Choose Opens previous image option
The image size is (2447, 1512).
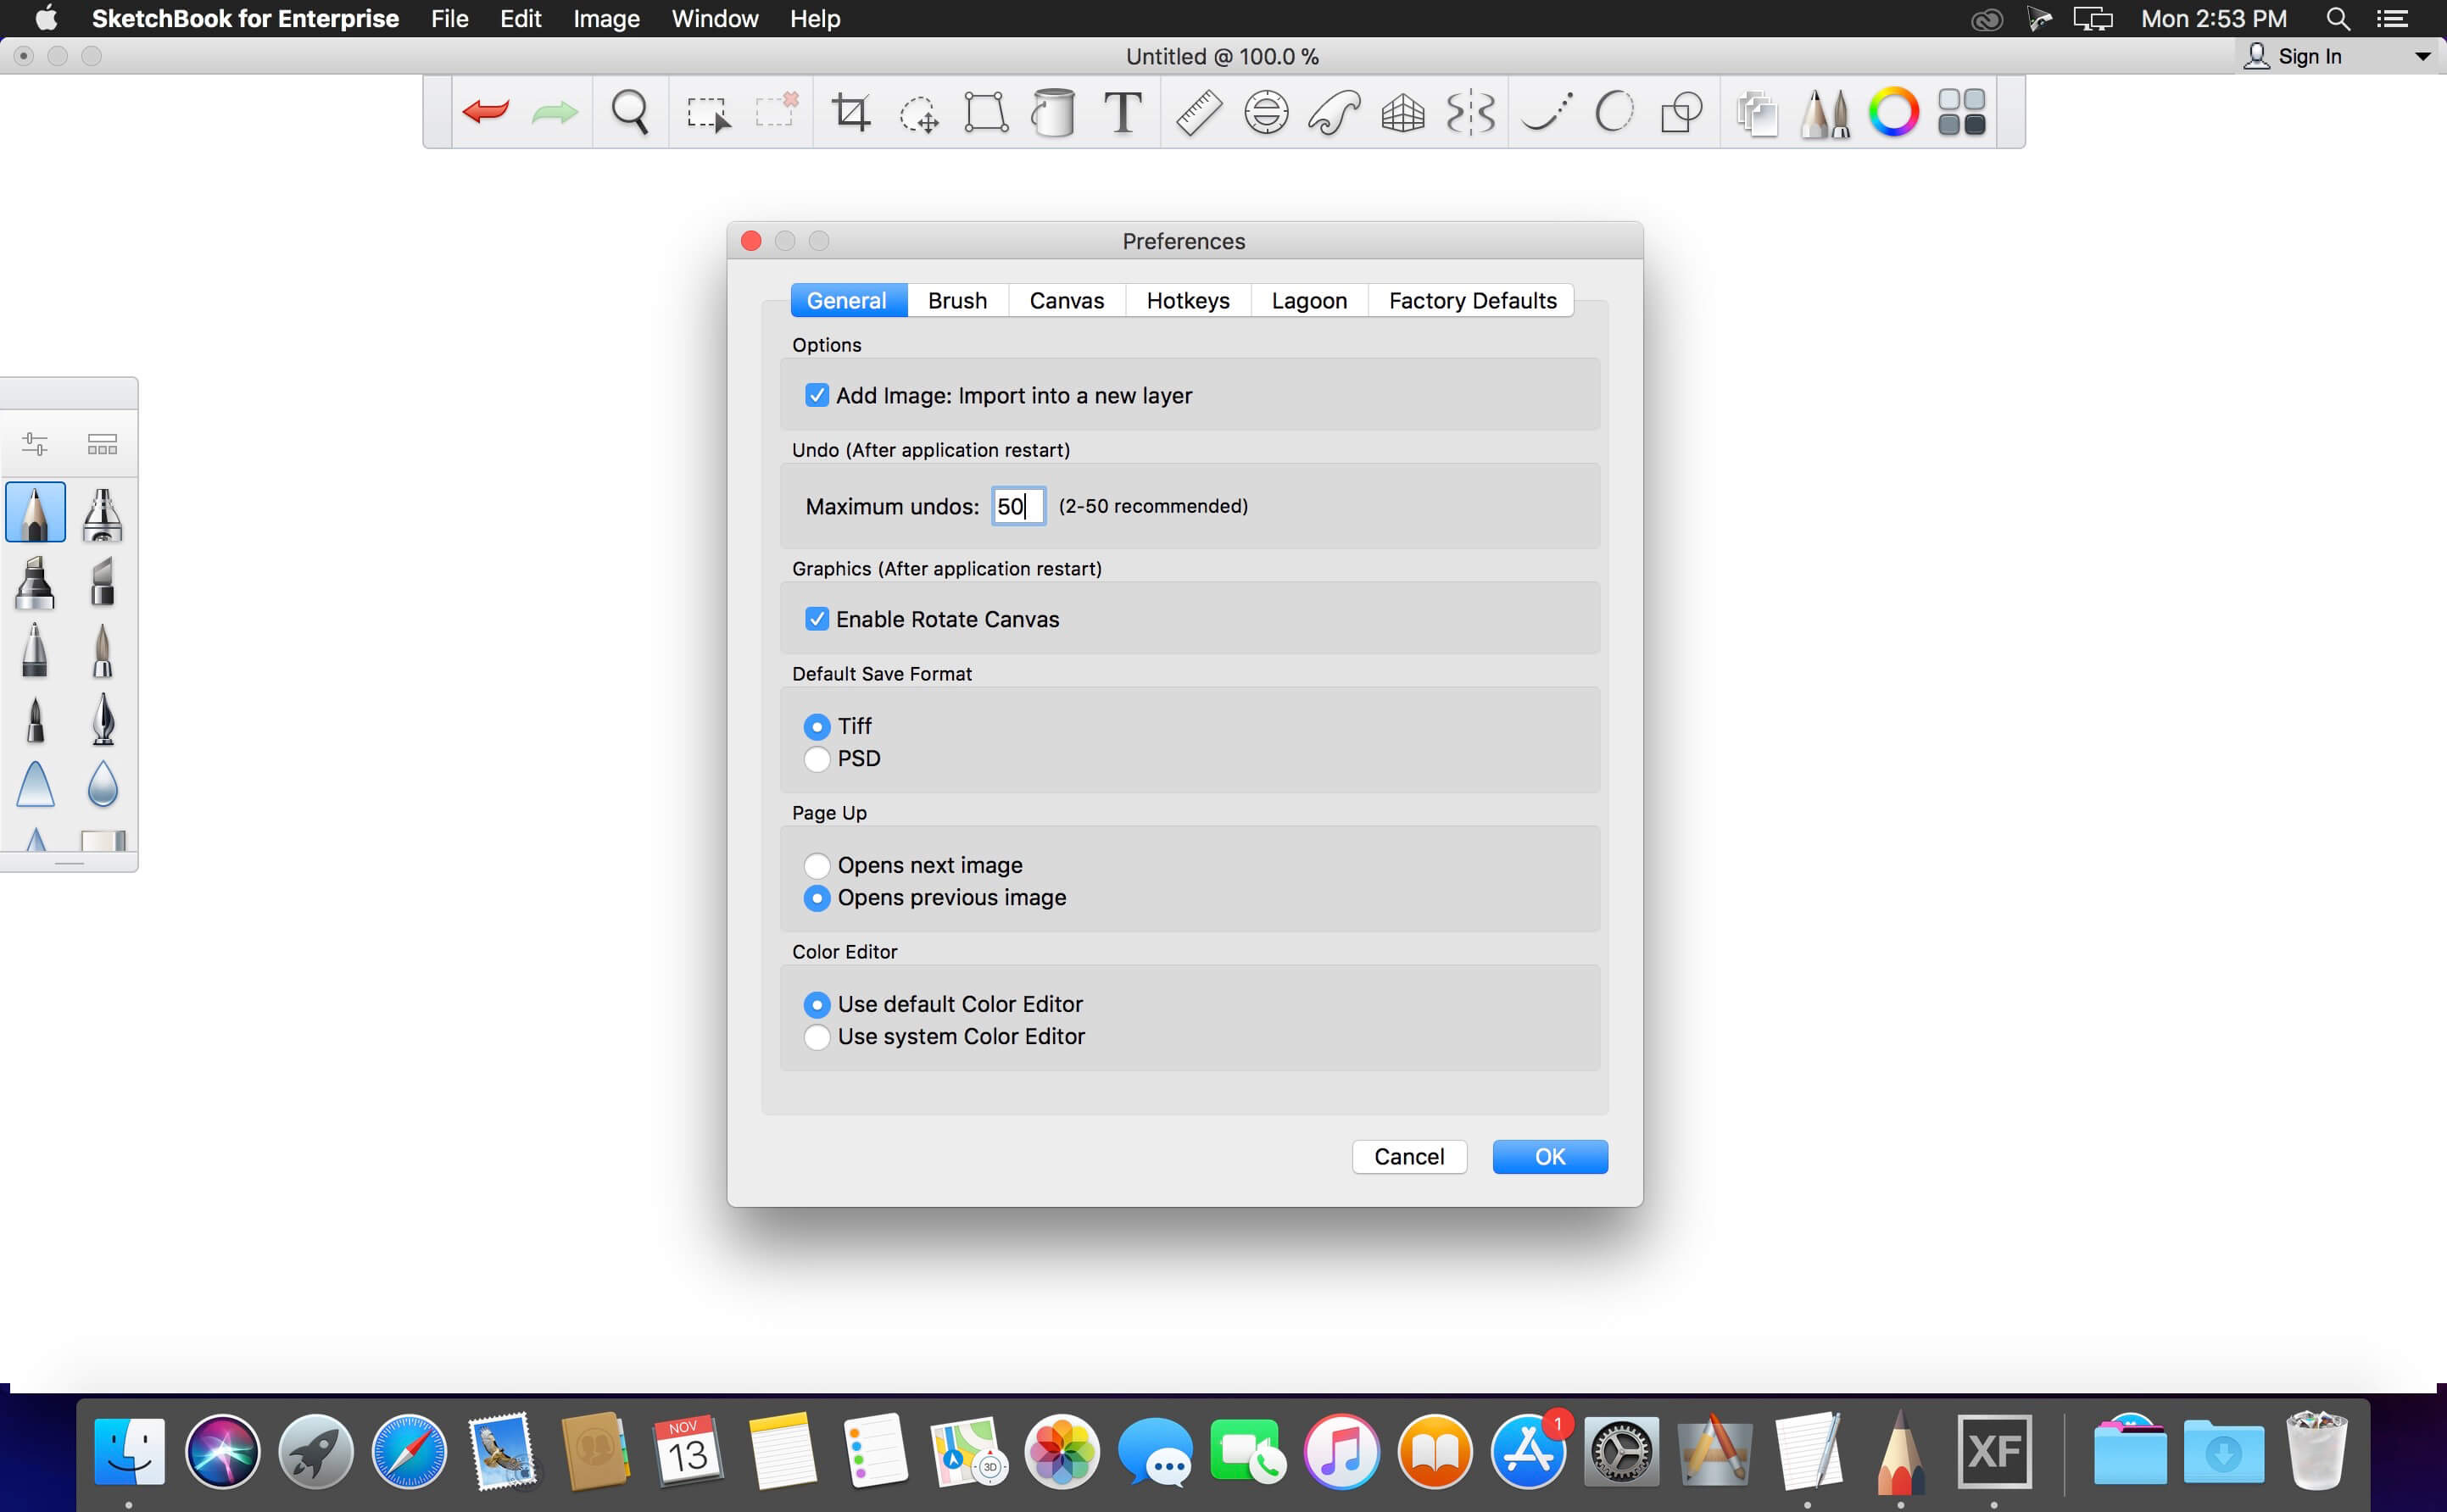tap(817, 898)
